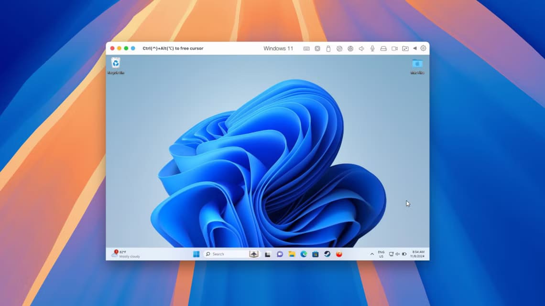The height and width of the screenshot is (306, 545).
Task: Open Microsoft Edge from the taskbar
Action: pos(304,254)
